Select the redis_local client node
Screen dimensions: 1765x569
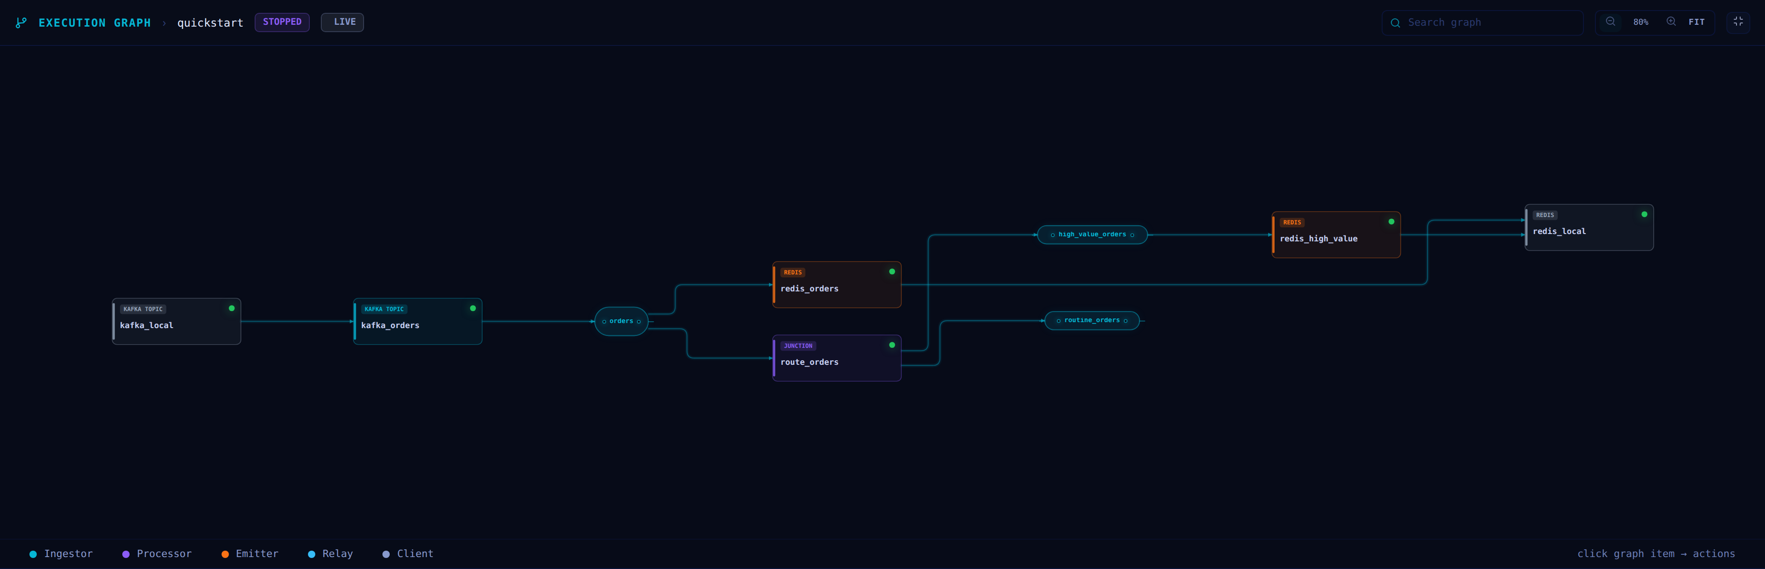[1589, 227]
